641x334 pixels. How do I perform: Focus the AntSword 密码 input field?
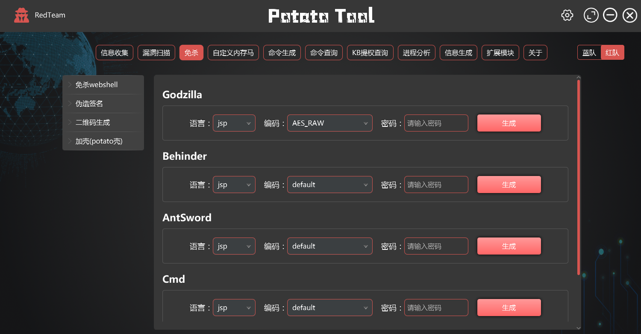click(436, 246)
